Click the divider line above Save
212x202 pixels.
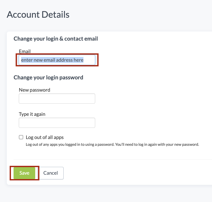pos(112,159)
